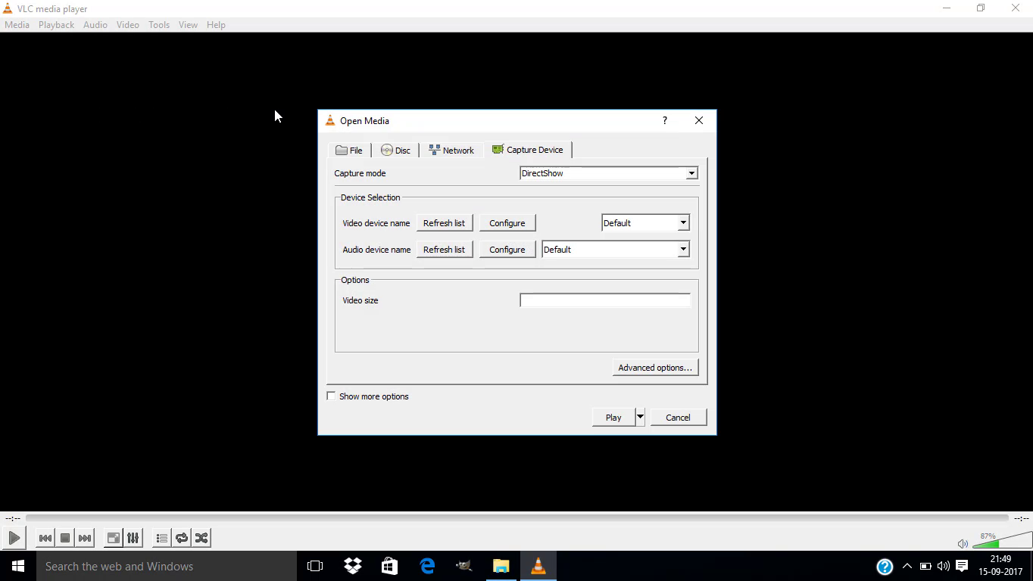
Task: Click the Advanced options button
Action: [655, 367]
